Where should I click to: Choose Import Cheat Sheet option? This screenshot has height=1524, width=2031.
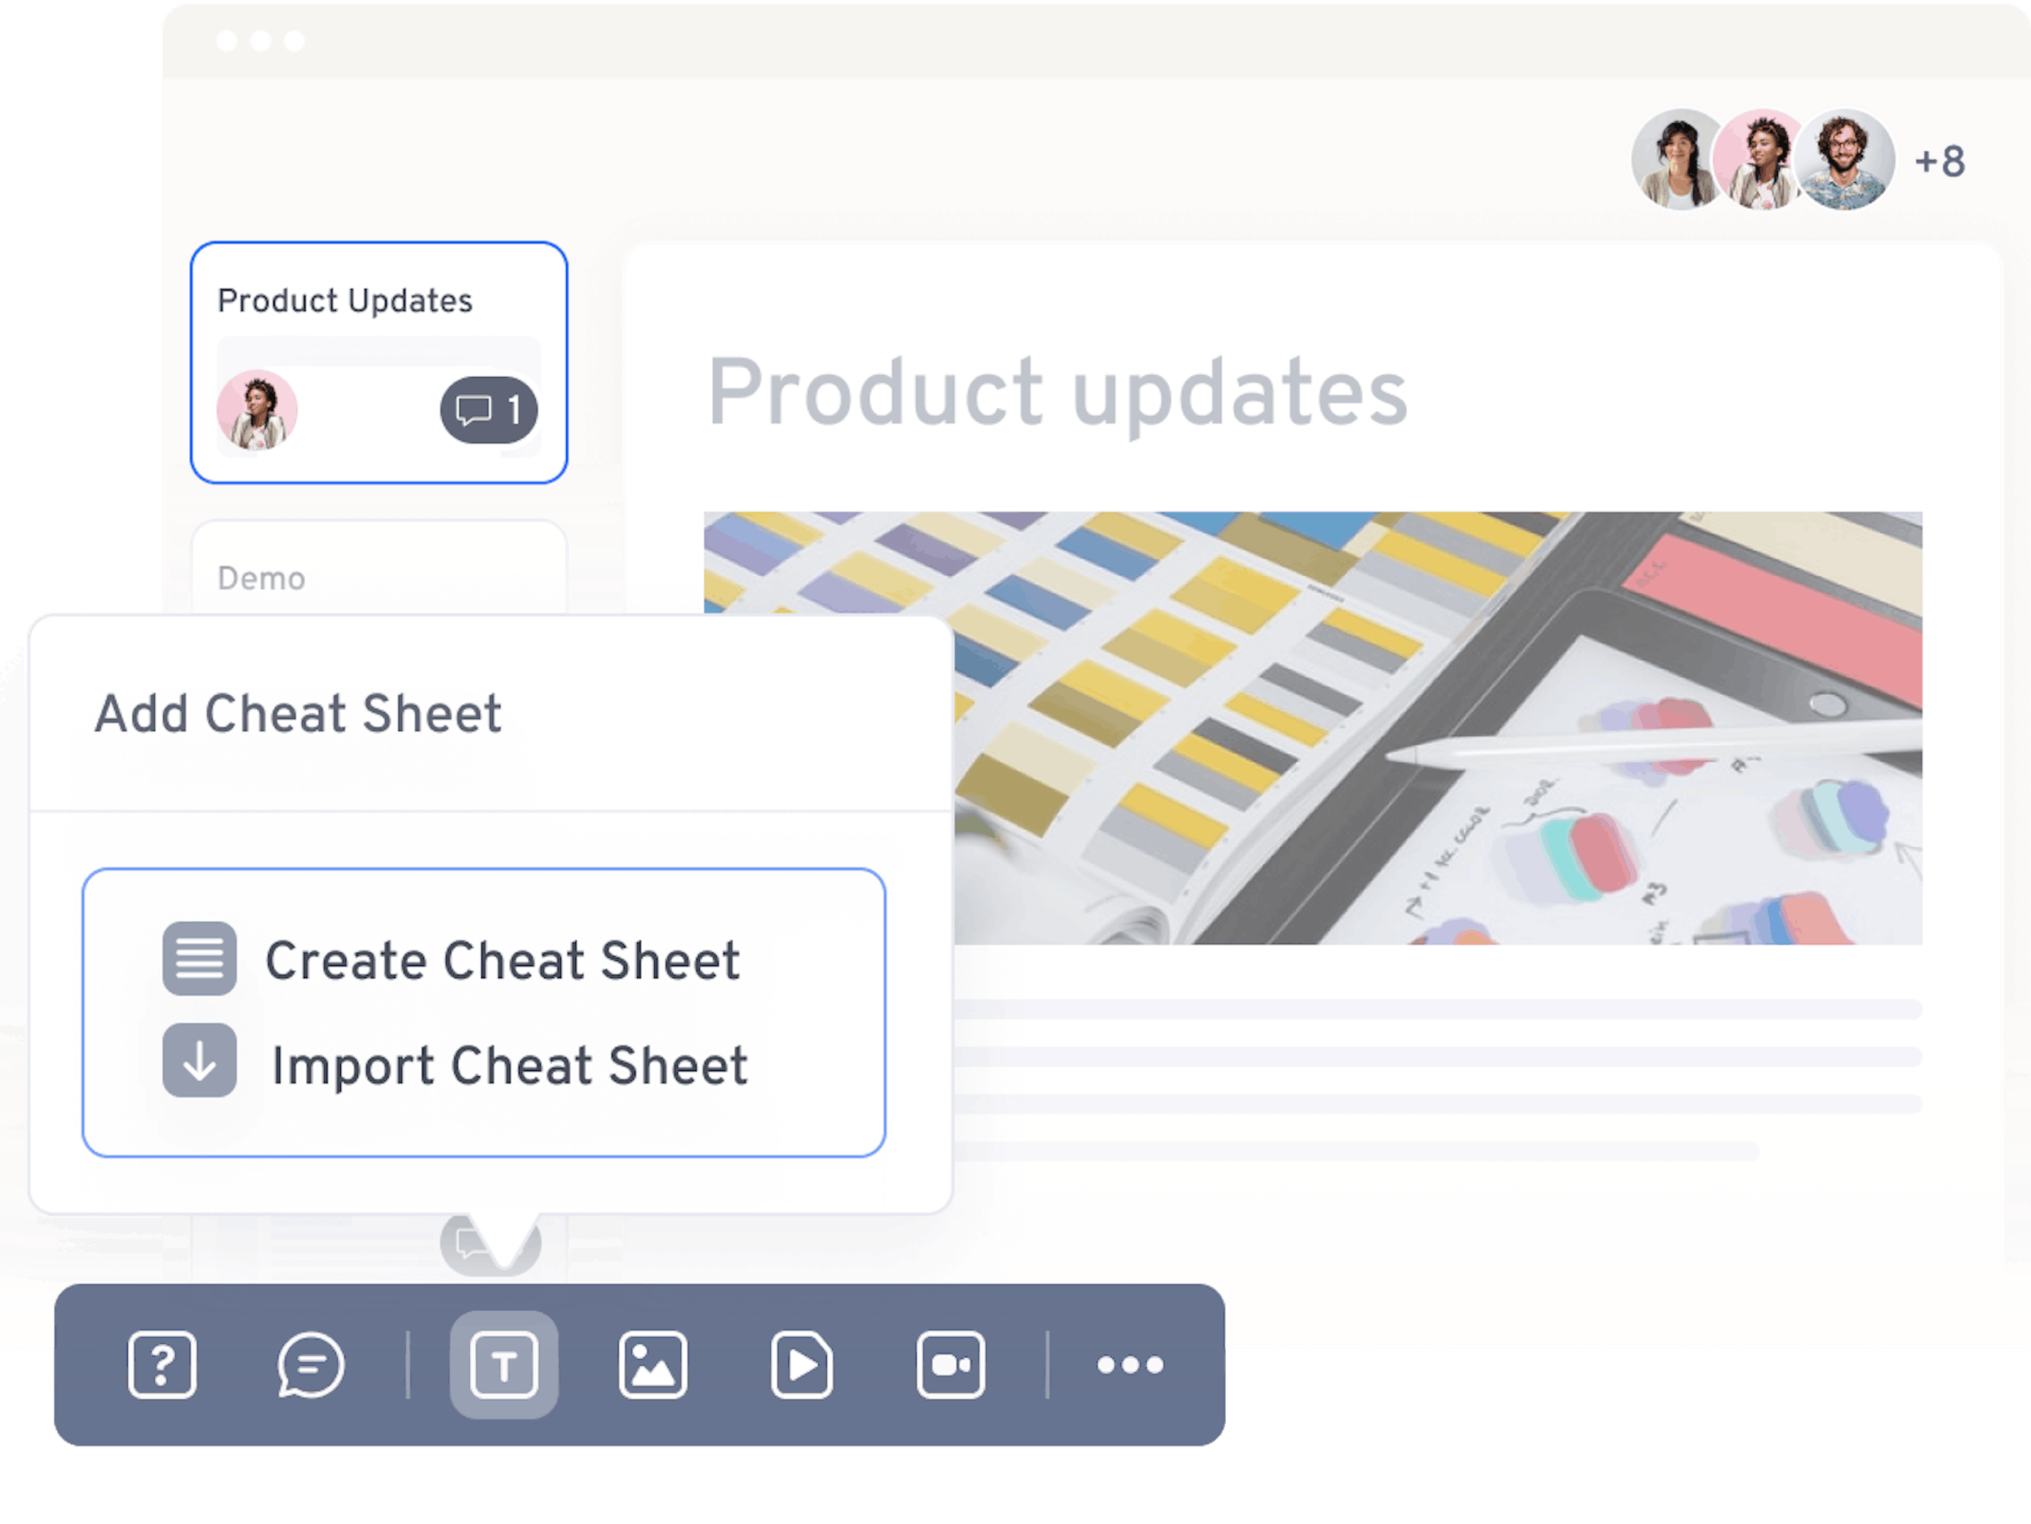coord(510,1065)
